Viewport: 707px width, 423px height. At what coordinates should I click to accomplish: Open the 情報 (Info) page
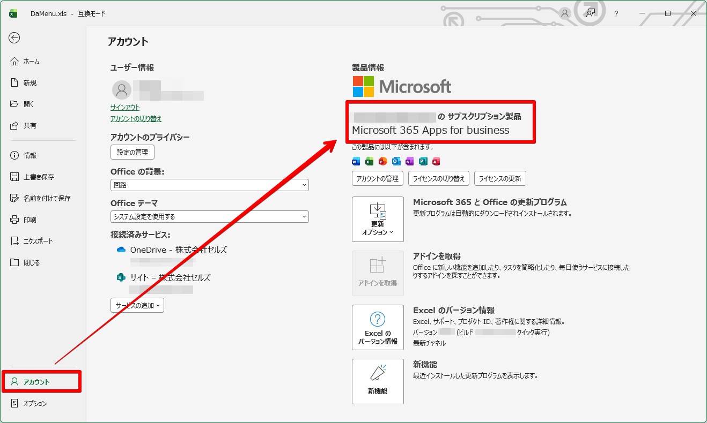[24, 155]
